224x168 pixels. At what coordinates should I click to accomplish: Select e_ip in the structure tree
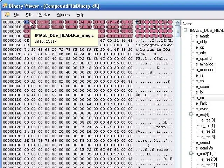point(199,92)
